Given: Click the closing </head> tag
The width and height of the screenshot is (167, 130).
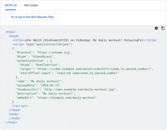Looking at the screenshot, I should tap(15, 110).
